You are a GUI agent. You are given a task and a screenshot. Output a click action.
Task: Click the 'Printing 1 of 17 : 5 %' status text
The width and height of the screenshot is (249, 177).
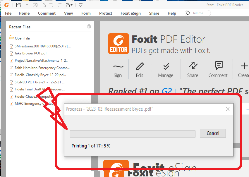pos(91,146)
